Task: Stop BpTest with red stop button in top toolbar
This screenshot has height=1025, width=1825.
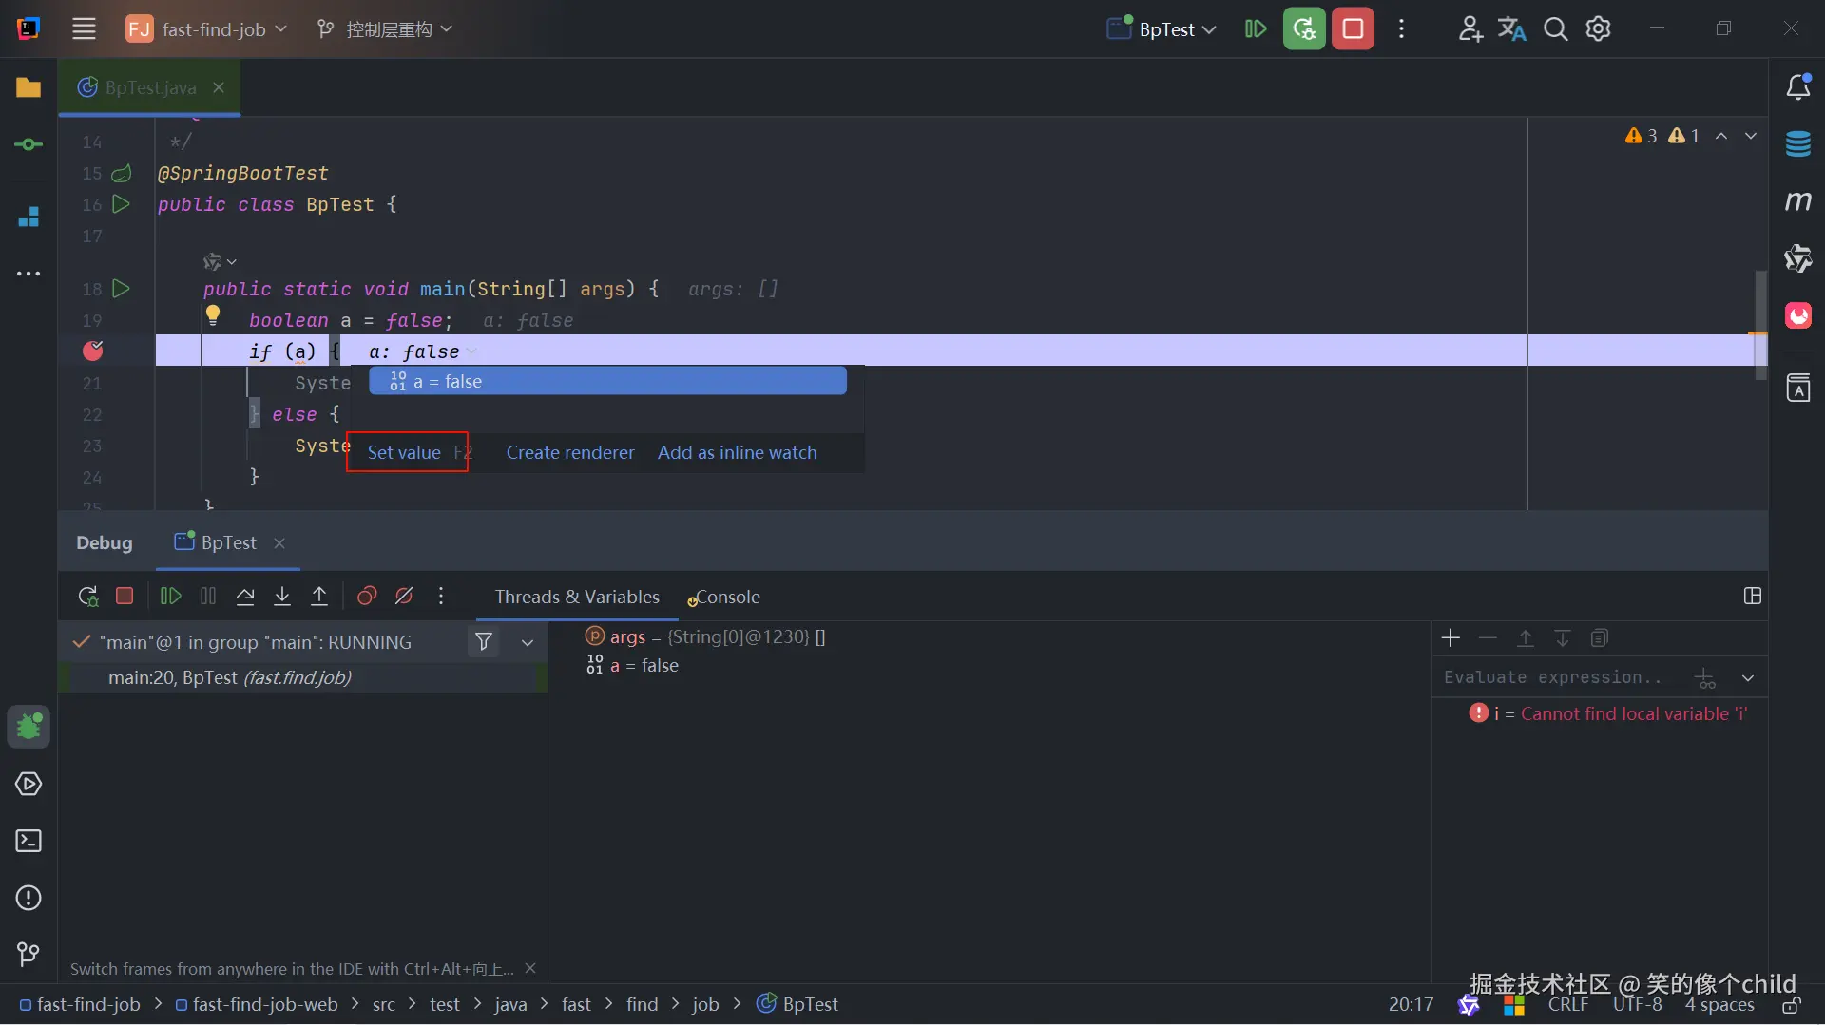Action: [x=1354, y=29]
